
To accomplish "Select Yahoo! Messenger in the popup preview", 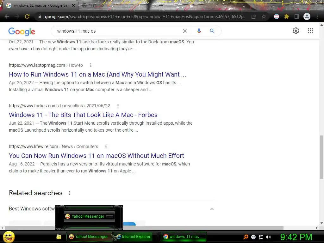I will point(89,216).
